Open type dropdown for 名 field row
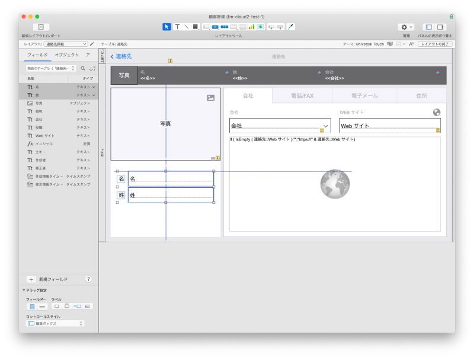The height and width of the screenshot is (358, 474). click(x=94, y=87)
